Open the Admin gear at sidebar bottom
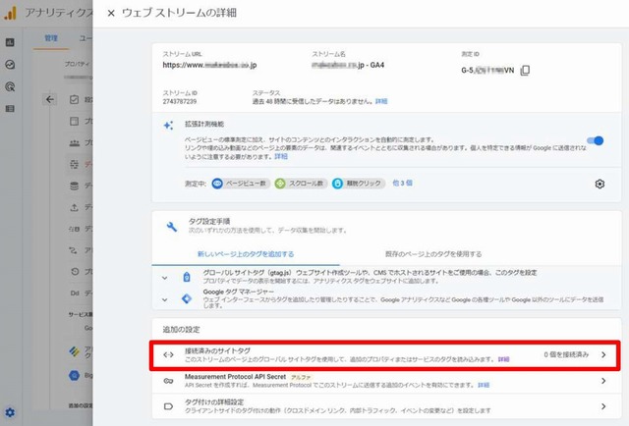This screenshot has height=426, width=629. coord(10,412)
